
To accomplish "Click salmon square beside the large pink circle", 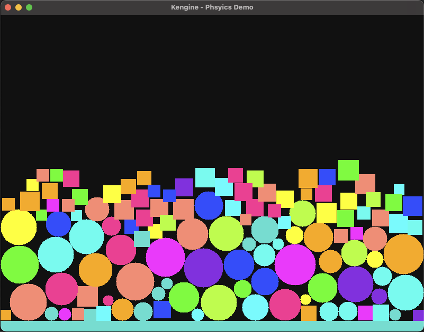I will [87, 296].
